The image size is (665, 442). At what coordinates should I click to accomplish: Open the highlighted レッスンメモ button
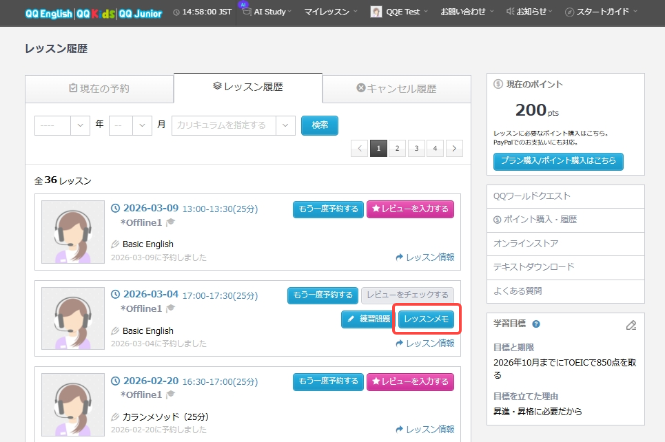(x=426, y=319)
